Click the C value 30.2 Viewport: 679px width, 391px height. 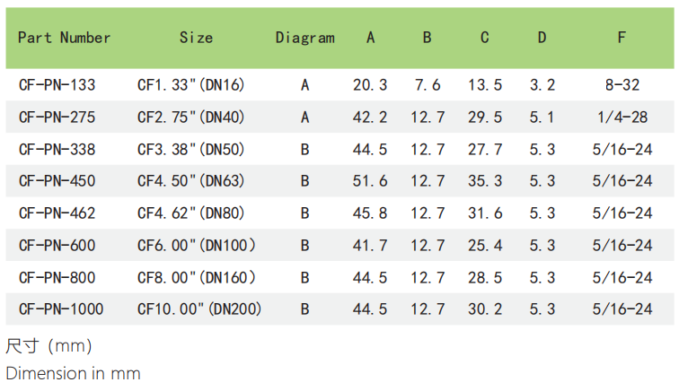485,309
